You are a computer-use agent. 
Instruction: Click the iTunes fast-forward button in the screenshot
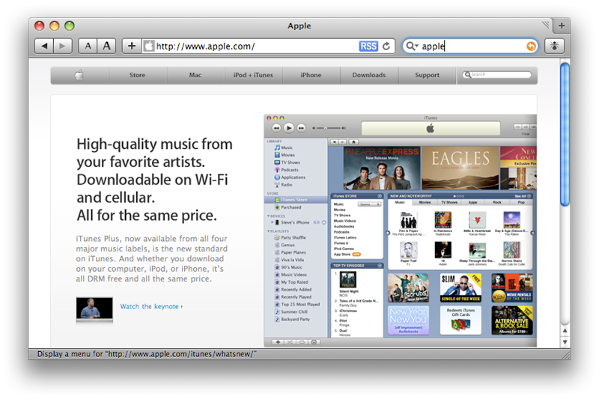click(301, 128)
